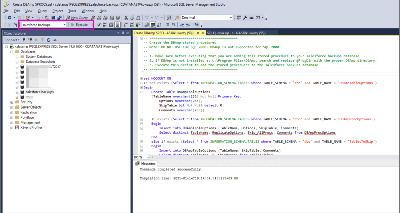Refresh the Object Explorer tree
The image size is (400, 213).
48,40
